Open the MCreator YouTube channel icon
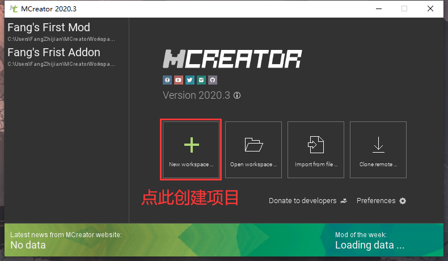 [178, 80]
